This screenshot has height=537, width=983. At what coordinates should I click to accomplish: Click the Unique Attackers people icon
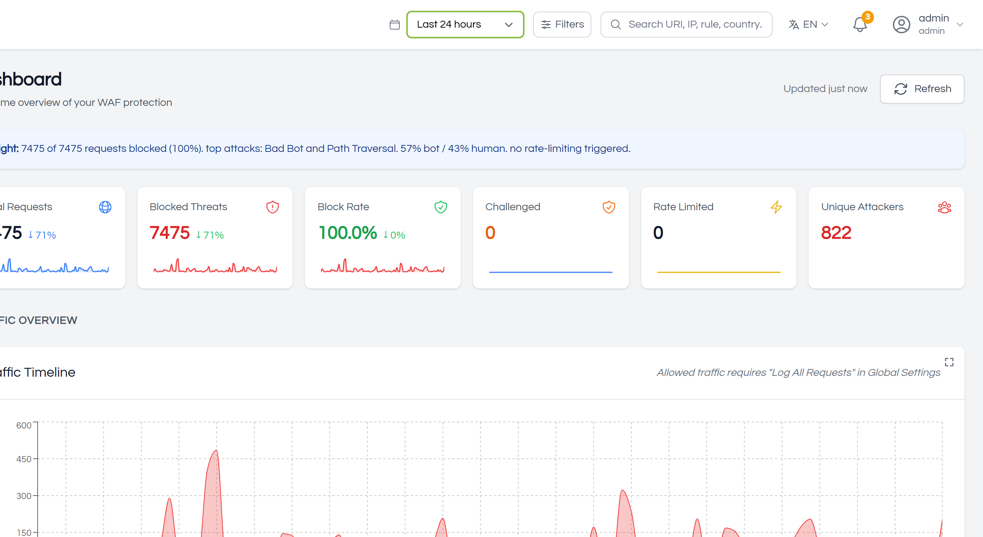pyautogui.click(x=944, y=207)
